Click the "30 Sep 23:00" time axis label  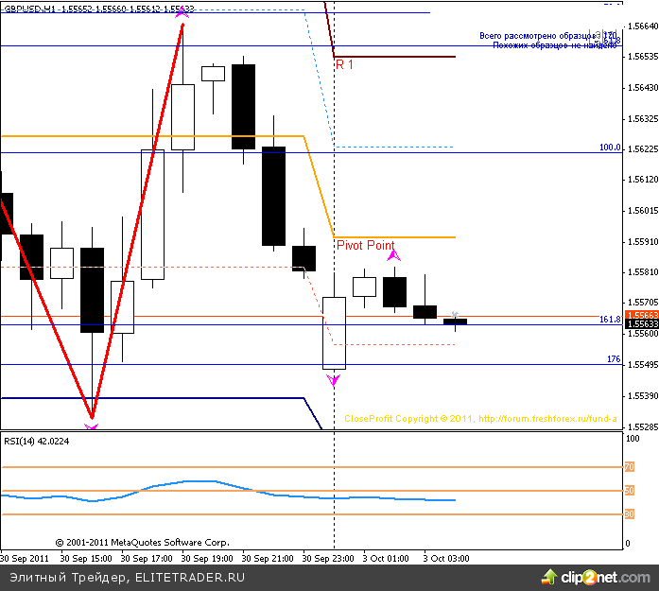[328, 558]
